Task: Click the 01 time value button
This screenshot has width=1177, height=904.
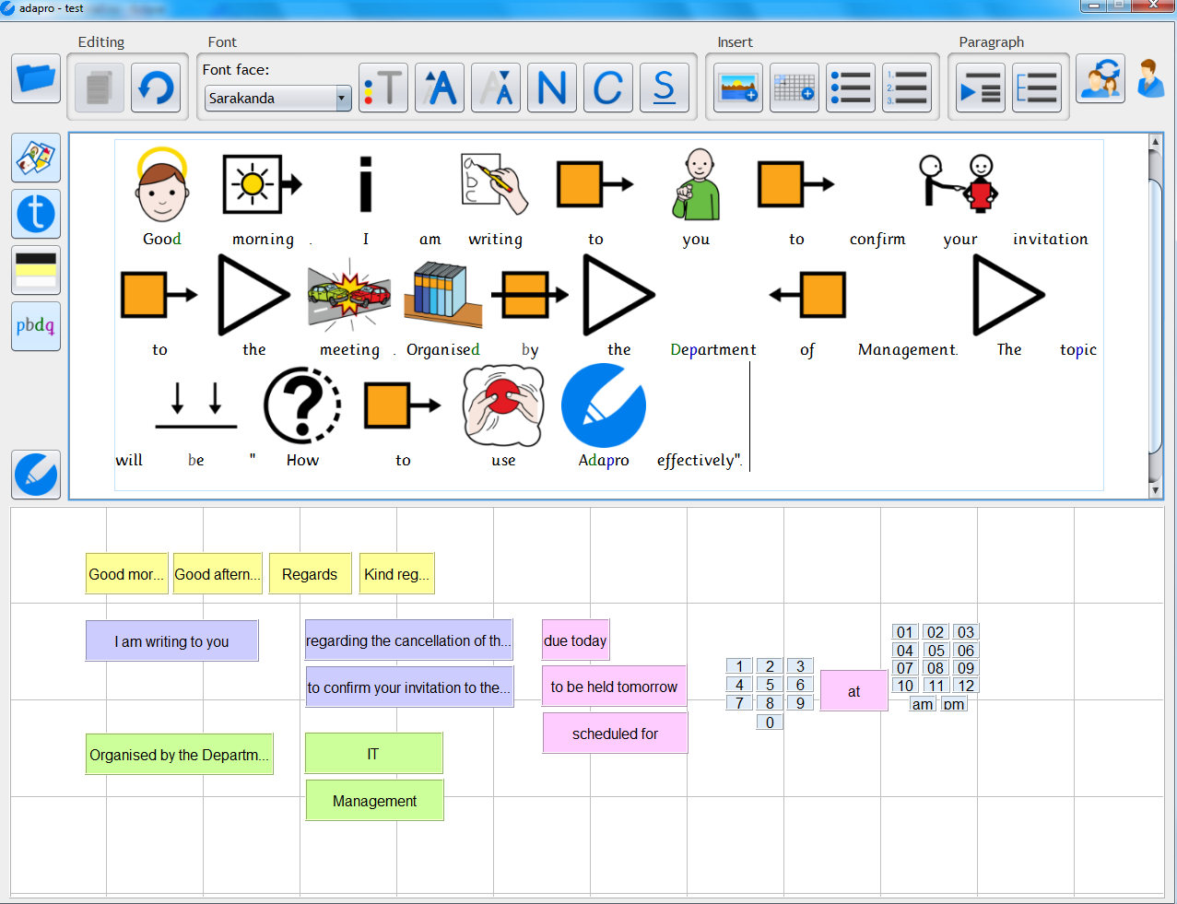Action: click(905, 632)
